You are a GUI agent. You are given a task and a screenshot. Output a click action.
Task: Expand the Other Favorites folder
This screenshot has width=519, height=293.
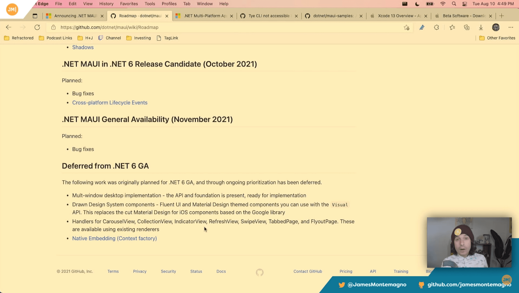(x=497, y=38)
